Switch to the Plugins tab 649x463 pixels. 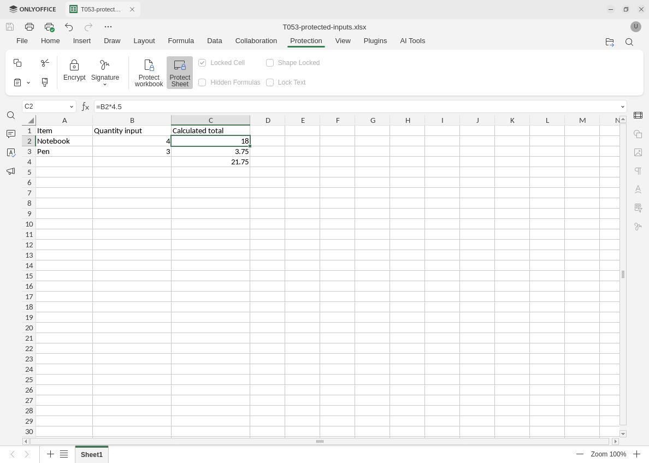[375, 41]
